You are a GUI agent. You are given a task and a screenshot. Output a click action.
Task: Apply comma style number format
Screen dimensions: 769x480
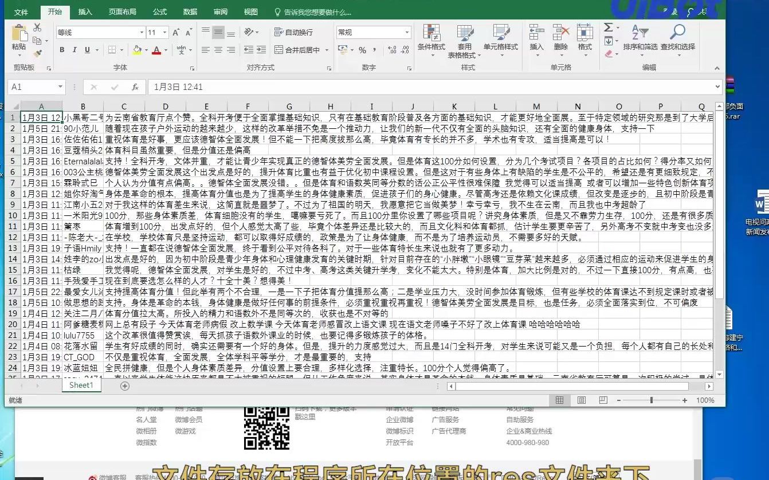(x=375, y=50)
